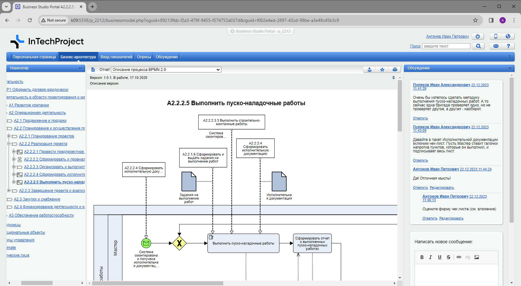The image size is (521, 286).
Task: Toggle bold formatting in message editor
Action: pos(422,257)
